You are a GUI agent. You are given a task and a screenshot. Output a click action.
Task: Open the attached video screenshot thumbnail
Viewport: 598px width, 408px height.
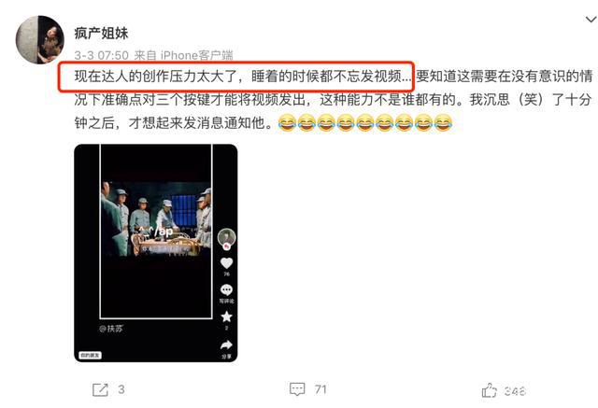click(x=156, y=253)
